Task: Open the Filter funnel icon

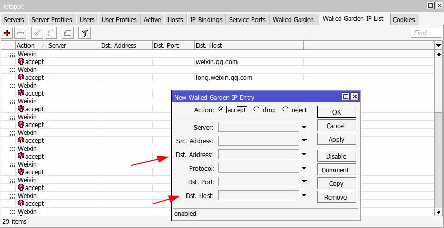Action: click(x=84, y=33)
